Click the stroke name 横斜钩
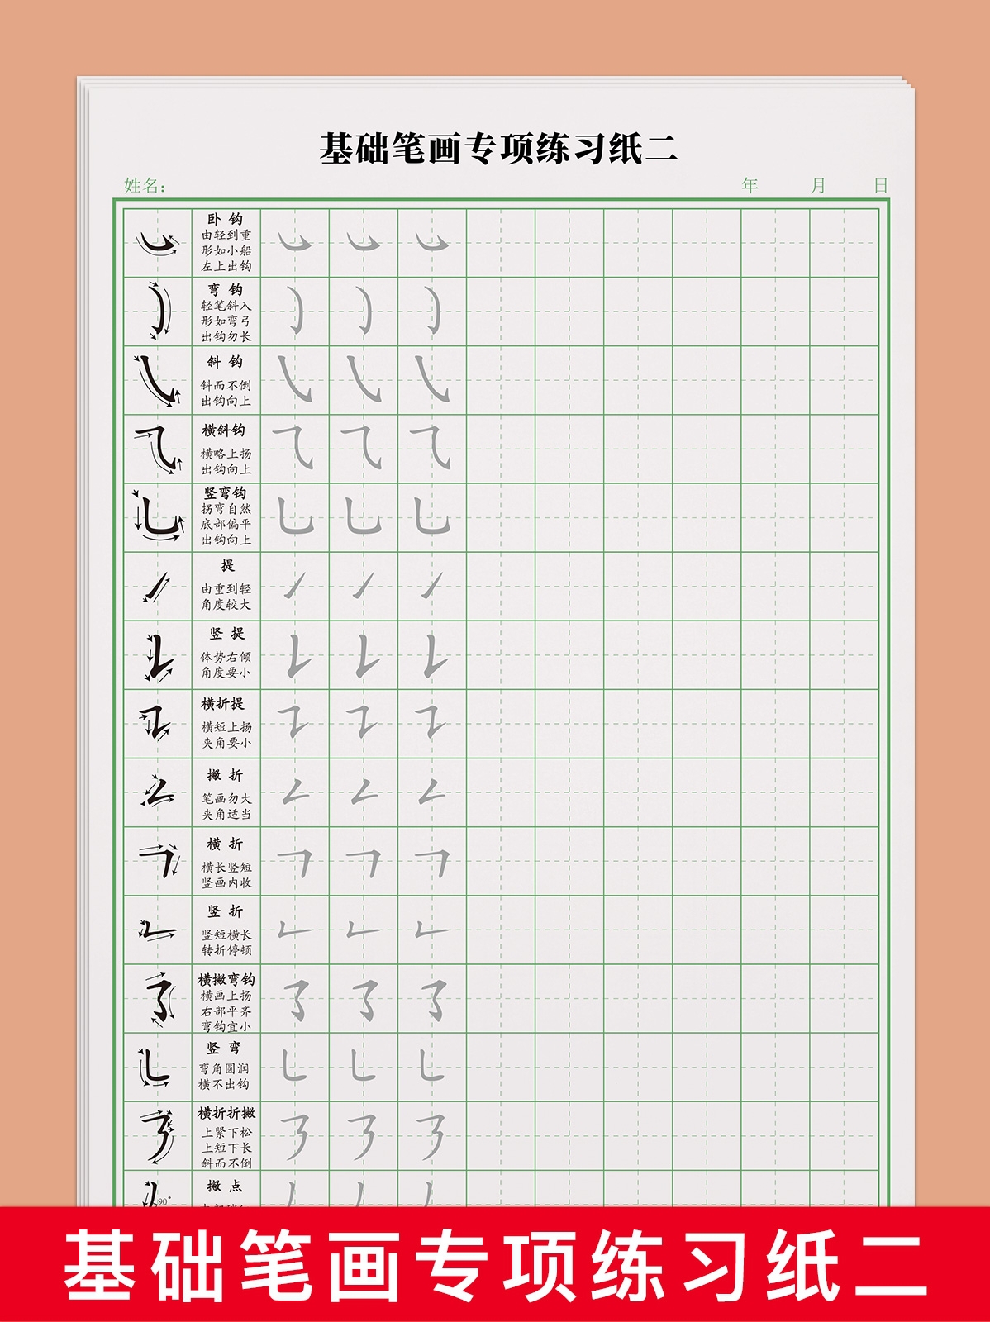This screenshot has width=990, height=1322. tap(224, 430)
